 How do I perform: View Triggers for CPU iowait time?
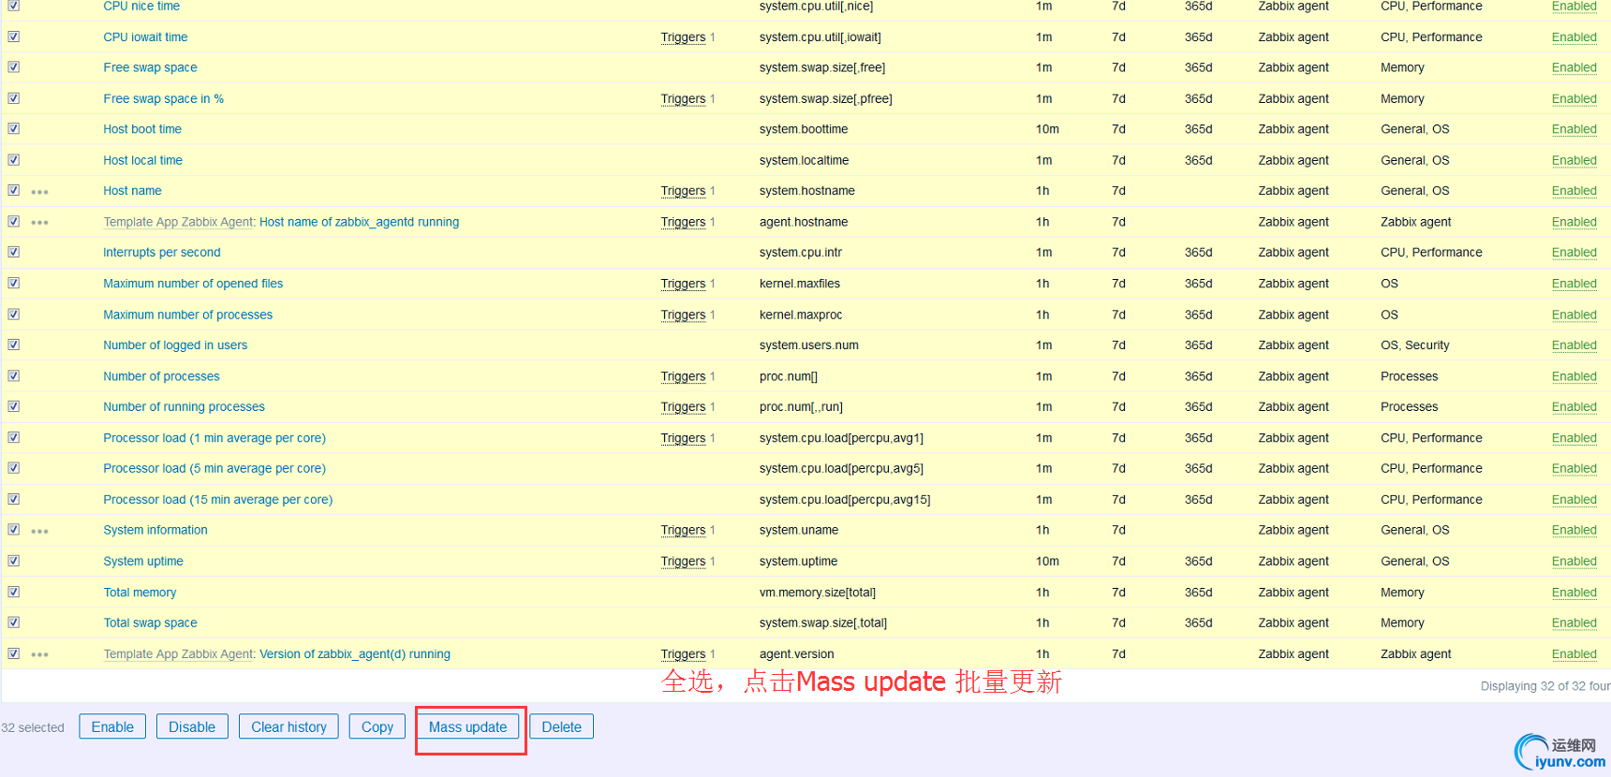[x=683, y=37]
